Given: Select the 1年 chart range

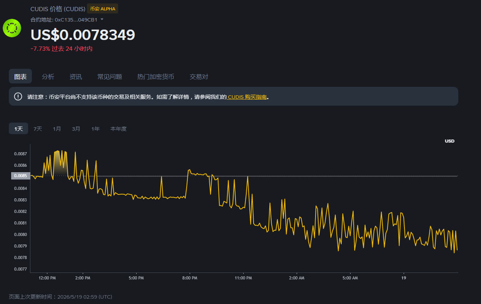Looking at the screenshot, I should pos(95,129).
